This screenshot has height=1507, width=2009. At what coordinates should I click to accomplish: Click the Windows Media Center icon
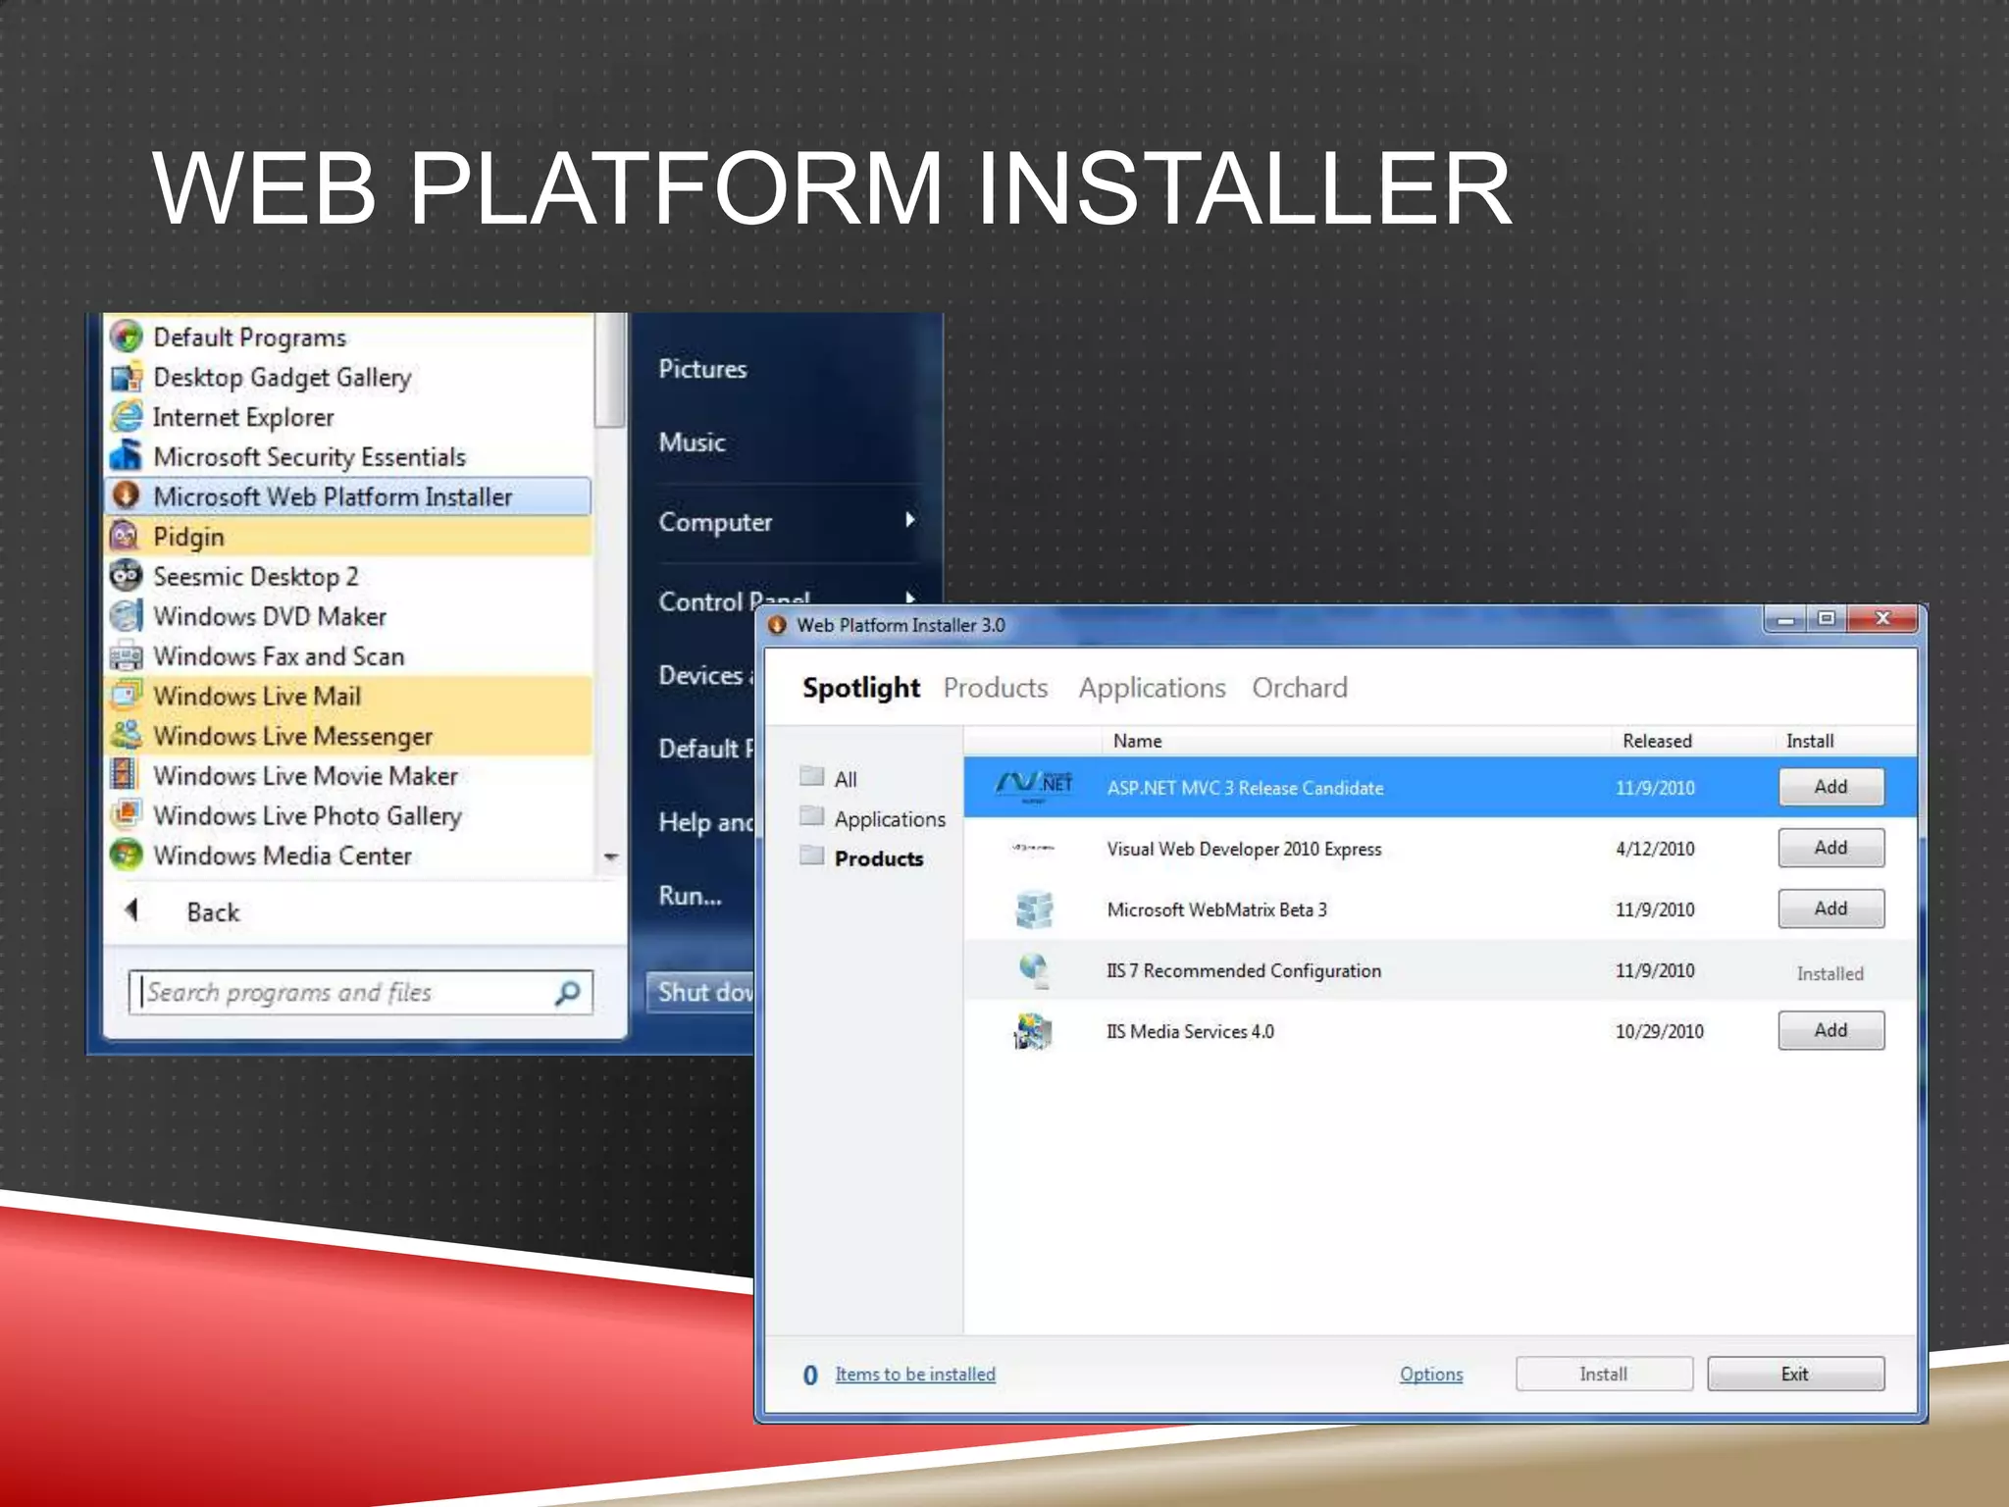pyautogui.click(x=127, y=856)
